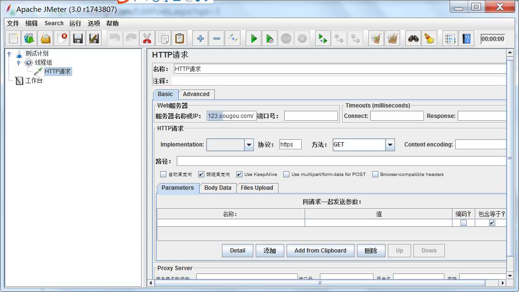
Task: Click the 服务器名称或IP input field
Action: (231, 116)
